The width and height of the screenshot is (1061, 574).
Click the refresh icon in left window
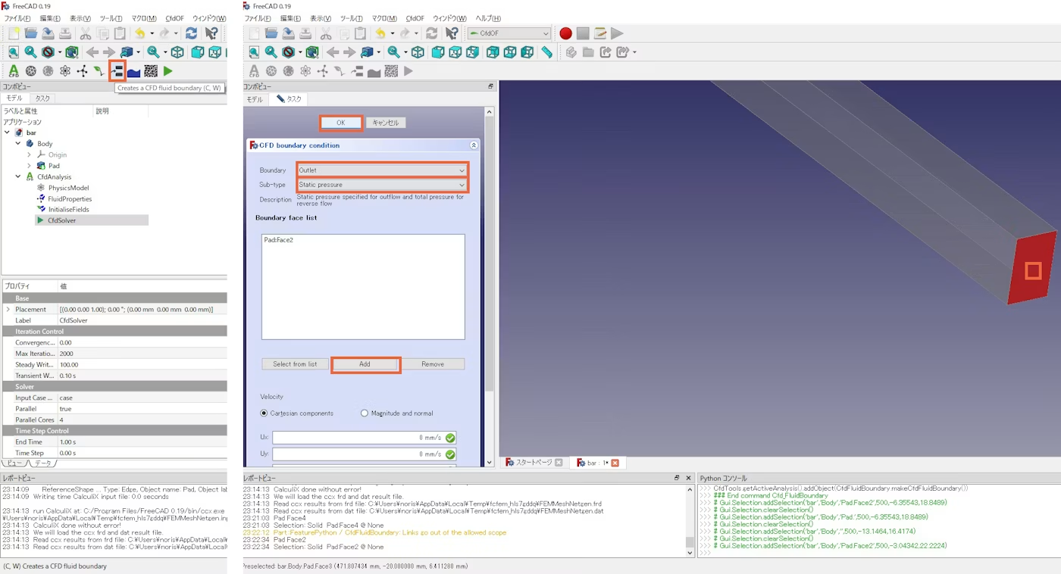(x=191, y=33)
